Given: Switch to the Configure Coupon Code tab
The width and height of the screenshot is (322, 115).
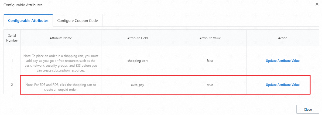Looking at the screenshot, I should pyautogui.click(x=77, y=21).
